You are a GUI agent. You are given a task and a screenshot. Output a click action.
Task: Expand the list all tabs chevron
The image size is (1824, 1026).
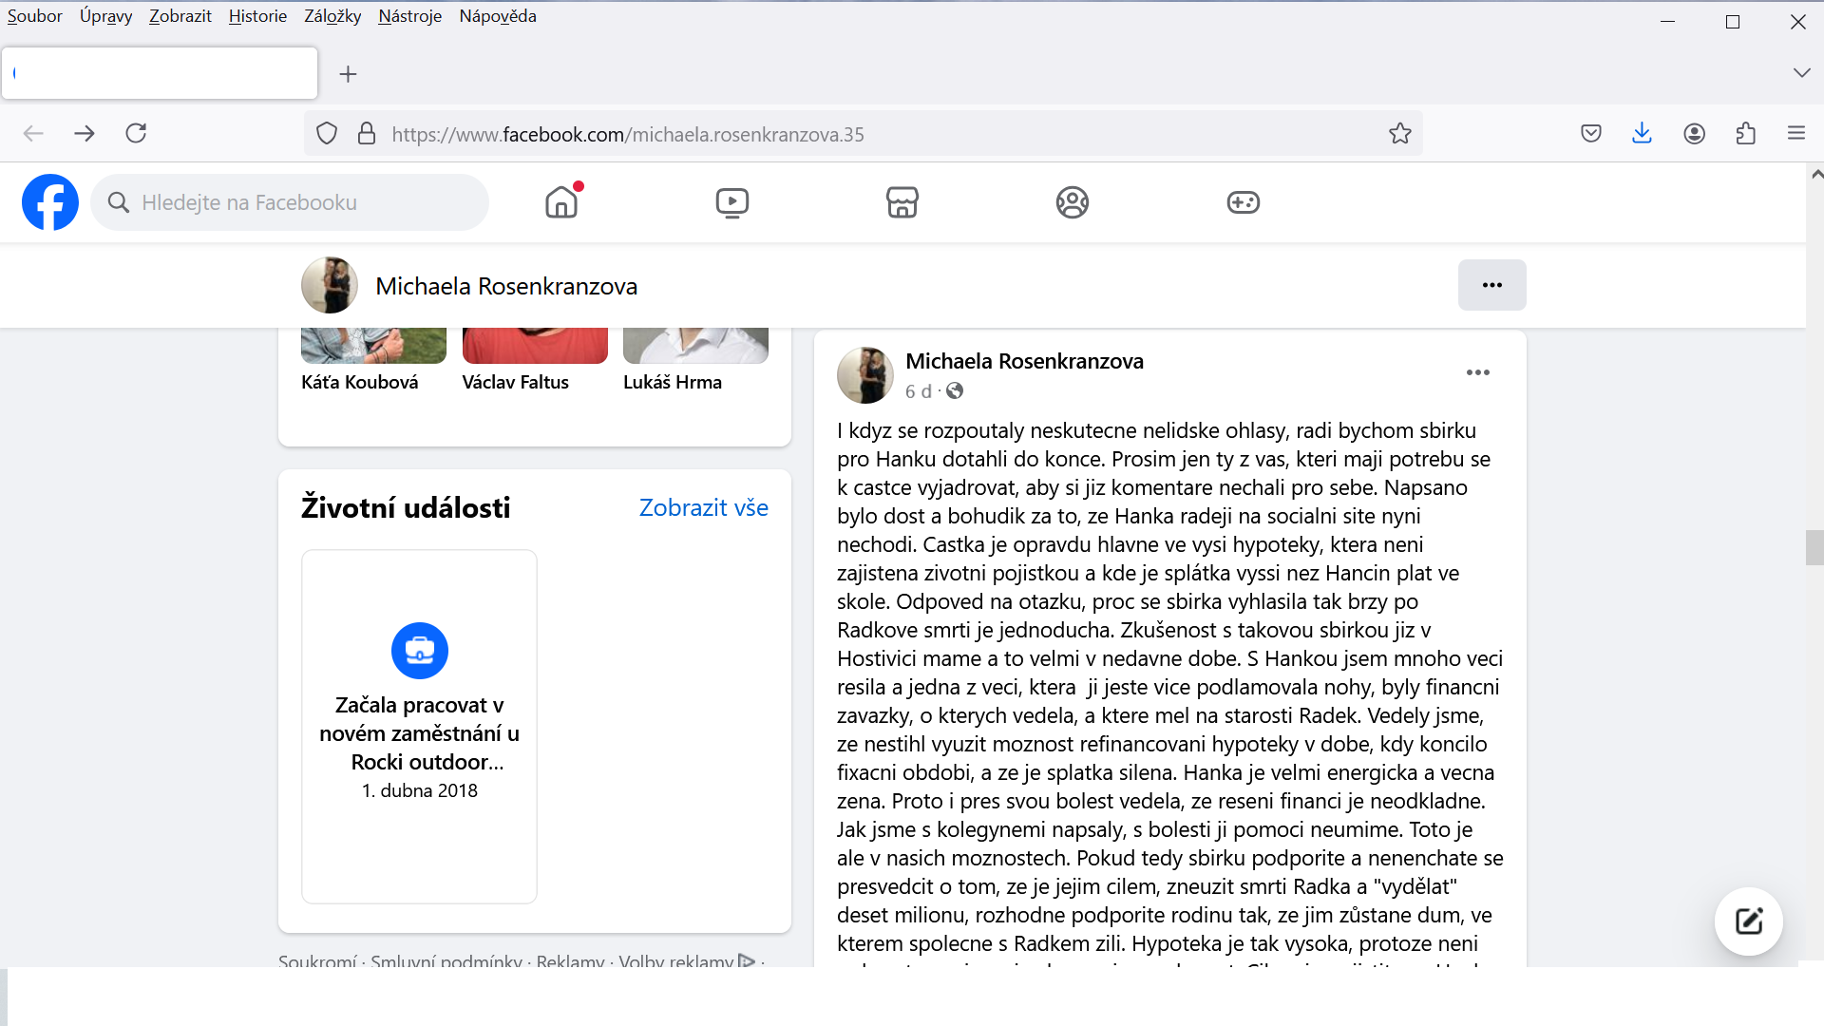tap(1801, 73)
